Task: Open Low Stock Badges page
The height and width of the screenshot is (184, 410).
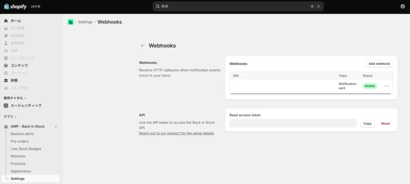Action: tap(26, 149)
